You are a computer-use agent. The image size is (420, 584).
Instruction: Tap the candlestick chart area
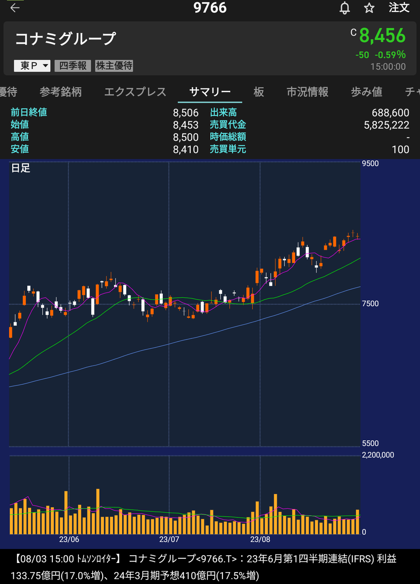click(185, 303)
